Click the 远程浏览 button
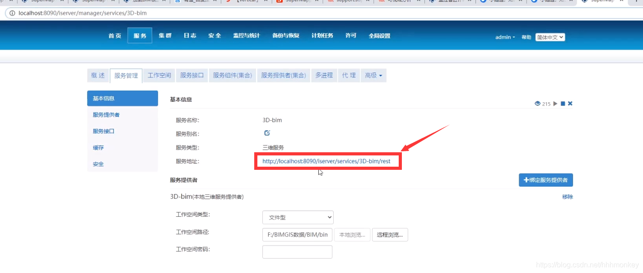This screenshot has width=643, height=273. [390, 235]
